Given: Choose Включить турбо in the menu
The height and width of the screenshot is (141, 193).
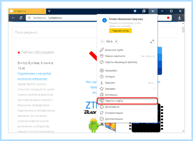Looking at the screenshot, I should (x=127, y=50).
